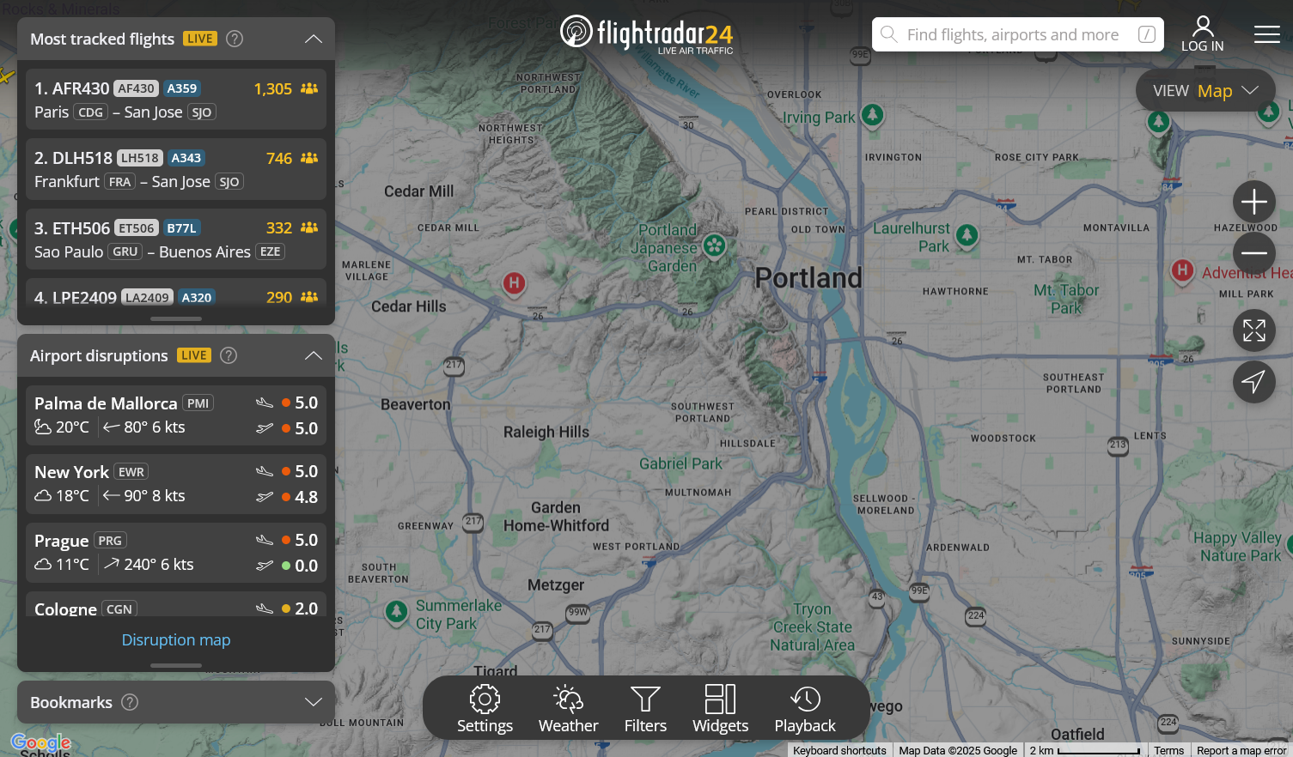This screenshot has height=757, width=1293.
Task: Toggle fullscreen map view
Action: tap(1253, 330)
